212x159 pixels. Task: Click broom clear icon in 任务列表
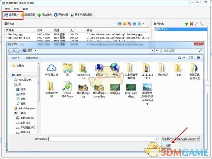pos(201,24)
